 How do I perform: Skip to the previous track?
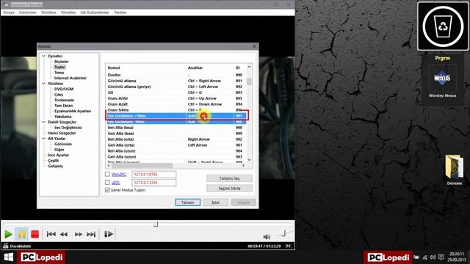point(51,234)
